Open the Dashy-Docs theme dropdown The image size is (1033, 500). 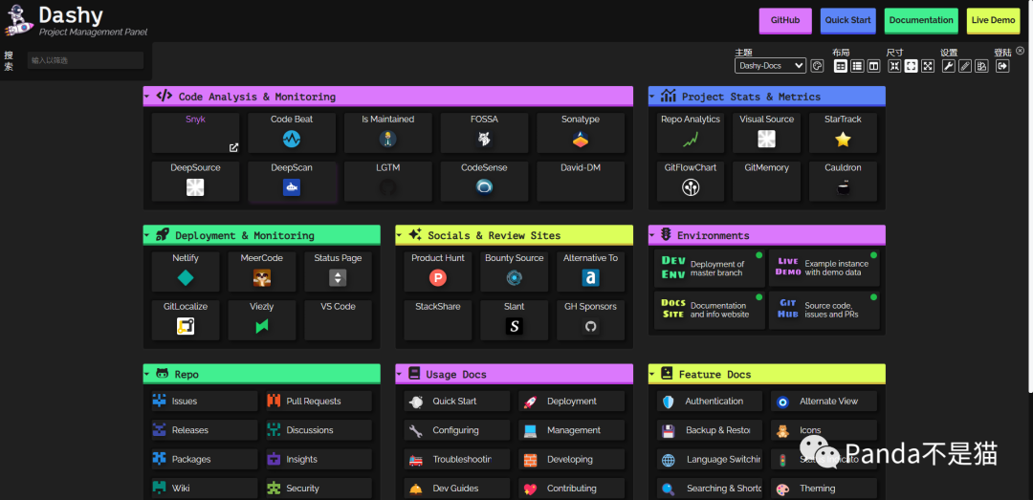click(x=770, y=66)
